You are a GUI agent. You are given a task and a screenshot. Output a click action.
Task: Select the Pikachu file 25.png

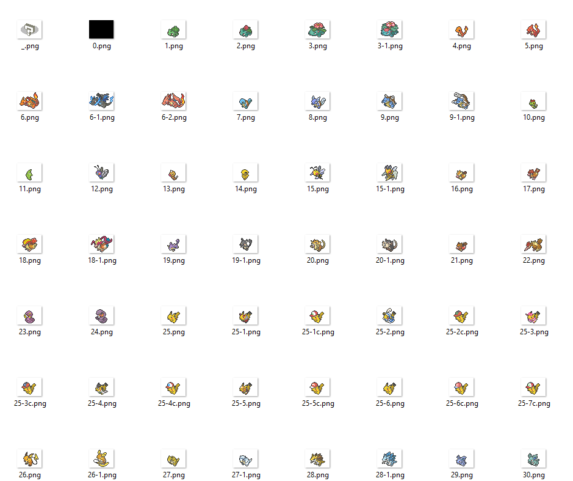coord(173,315)
